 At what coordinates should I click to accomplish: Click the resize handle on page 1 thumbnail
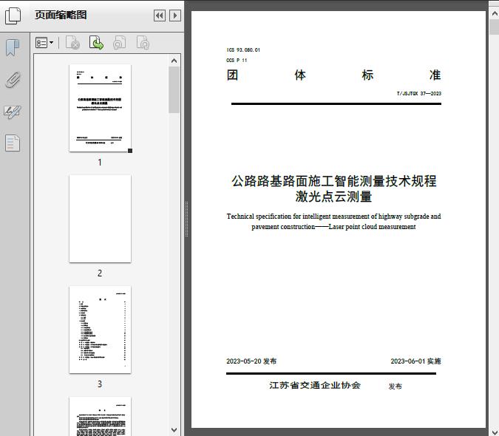click(130, 151)
